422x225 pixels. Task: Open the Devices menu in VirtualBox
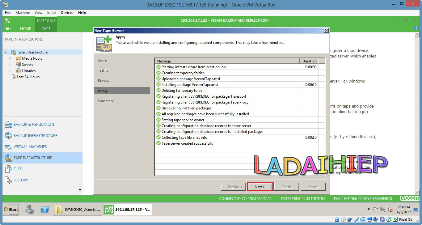tap(67, 13)
